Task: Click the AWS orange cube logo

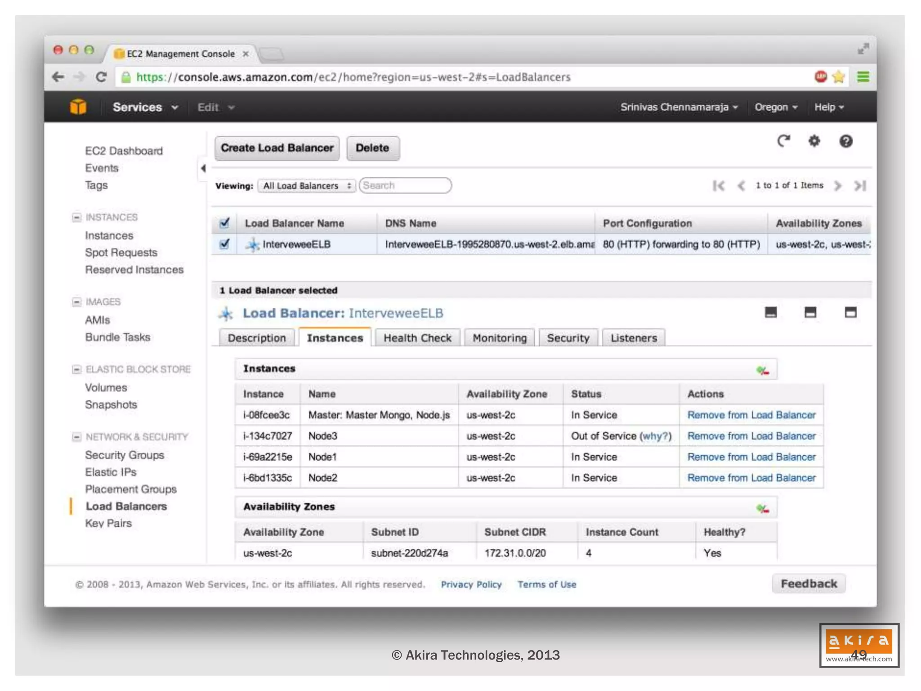Action: pos(78,107)
